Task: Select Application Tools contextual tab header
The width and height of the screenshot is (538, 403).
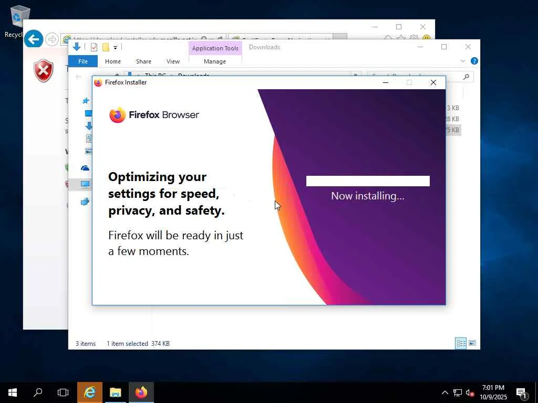Action: 215,48
